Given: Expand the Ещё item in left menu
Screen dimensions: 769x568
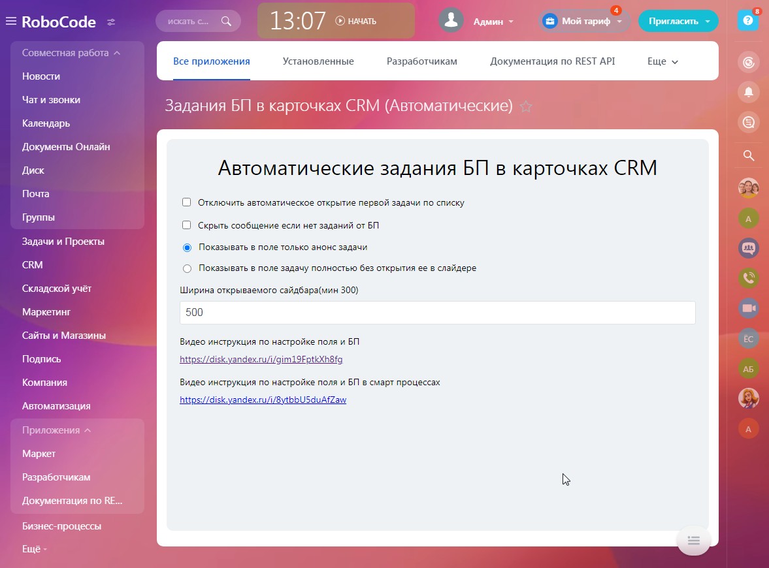Looking at the screenshot, I should (35, 549).
